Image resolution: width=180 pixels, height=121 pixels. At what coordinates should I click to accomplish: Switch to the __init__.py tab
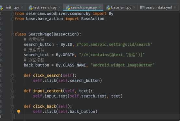(11, 7)
